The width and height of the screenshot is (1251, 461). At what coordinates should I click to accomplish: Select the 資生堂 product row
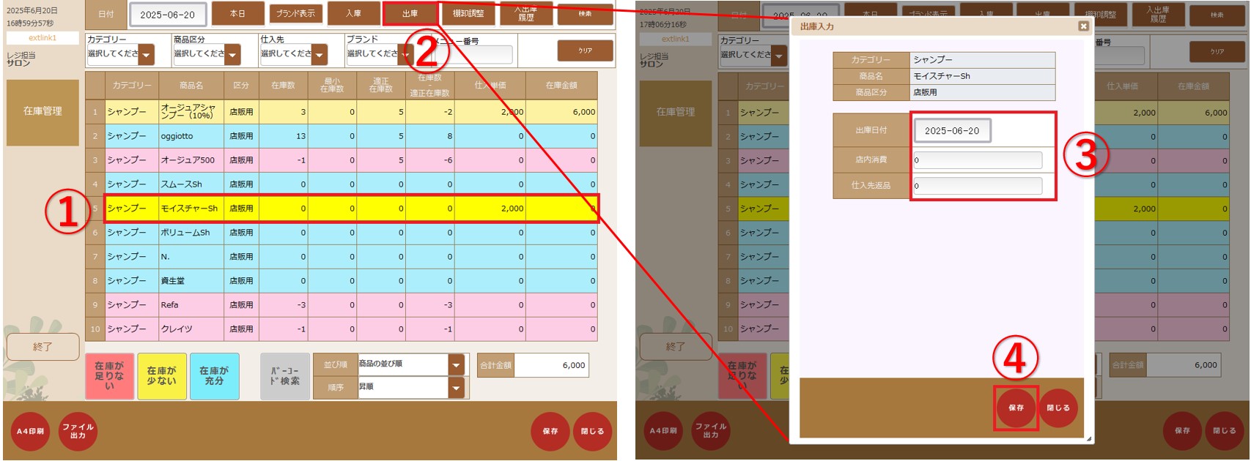pyautogui.click(x=342, y=281)
